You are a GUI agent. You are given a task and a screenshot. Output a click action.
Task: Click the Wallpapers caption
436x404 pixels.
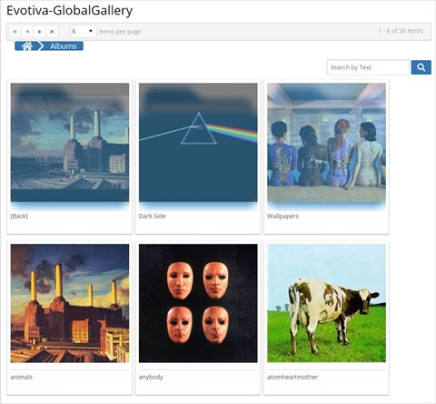tap(282, 217)
